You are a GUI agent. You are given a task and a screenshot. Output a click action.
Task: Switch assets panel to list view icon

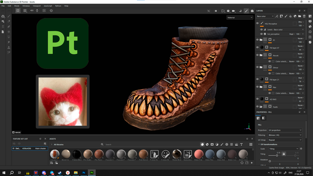click(251, 145)
